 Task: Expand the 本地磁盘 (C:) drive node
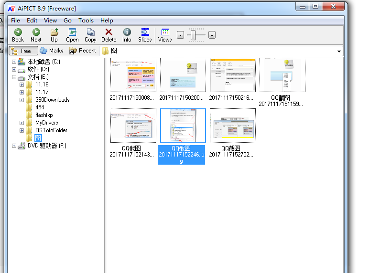click(14, 62)
